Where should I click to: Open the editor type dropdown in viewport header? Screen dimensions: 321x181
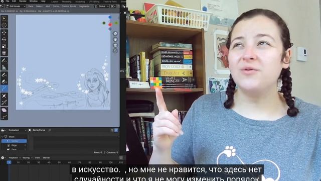(2, 7)
